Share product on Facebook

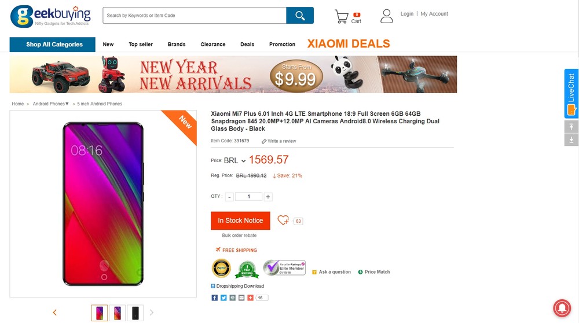214,298
